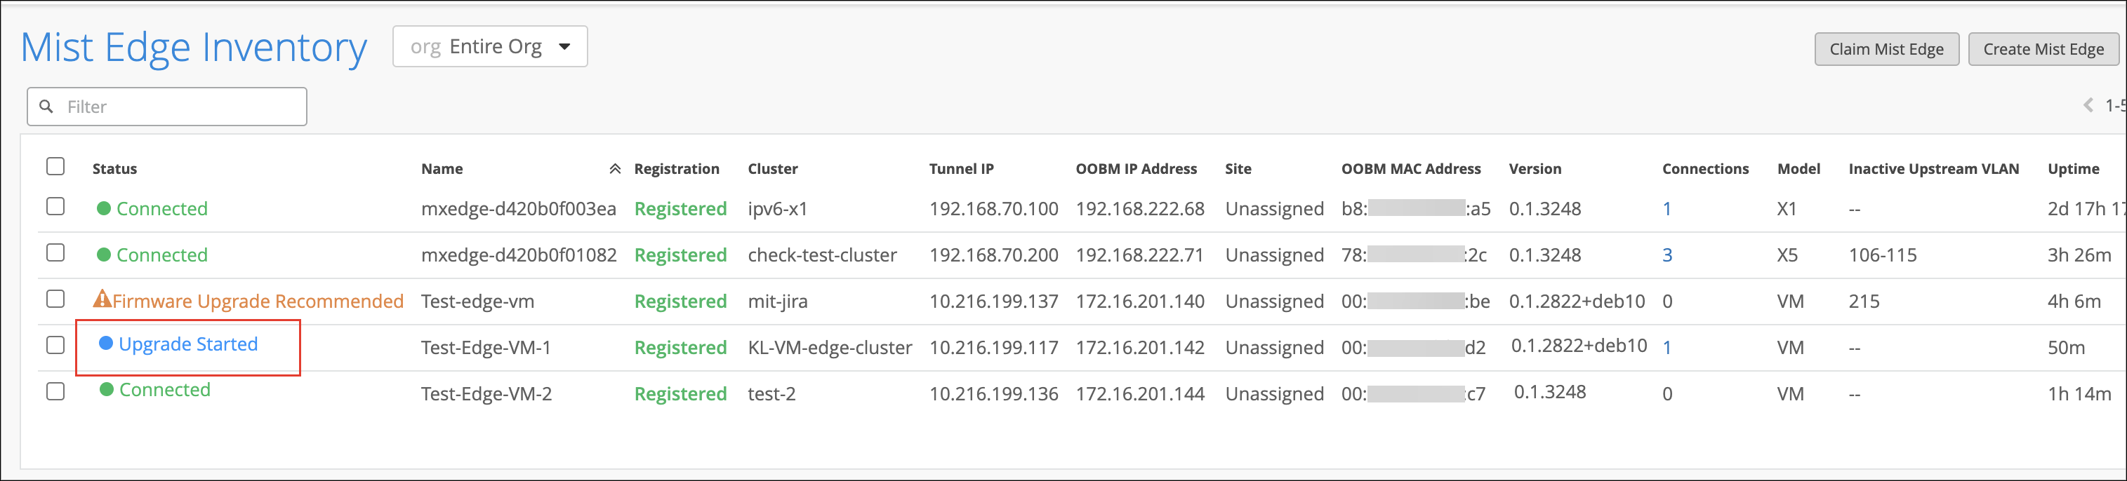Click the search magnifier icon in Filter
The image size is (2127, 481).
pos(47,107)
